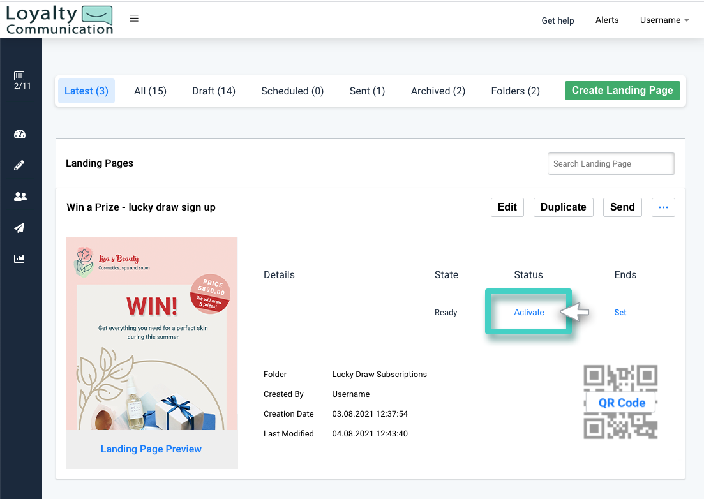704x499 pixels.
Task: Switch to the Latest tab
Action: click(86, 91)
